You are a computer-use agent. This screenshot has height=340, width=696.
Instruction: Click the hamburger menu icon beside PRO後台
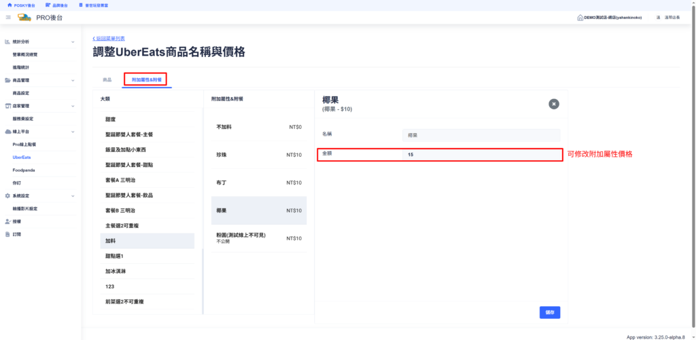pyautogui.click(x=8, y=17)
